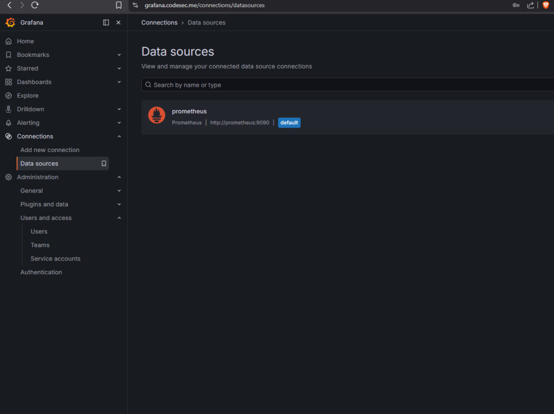Expand the Dashboards section chevron
The height and width of the screenshot is (414, 554).
(119, 82)
